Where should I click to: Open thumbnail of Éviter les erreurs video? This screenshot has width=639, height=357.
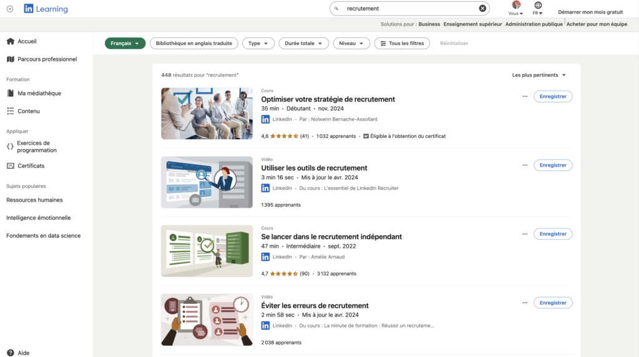(x=207, y=320)
